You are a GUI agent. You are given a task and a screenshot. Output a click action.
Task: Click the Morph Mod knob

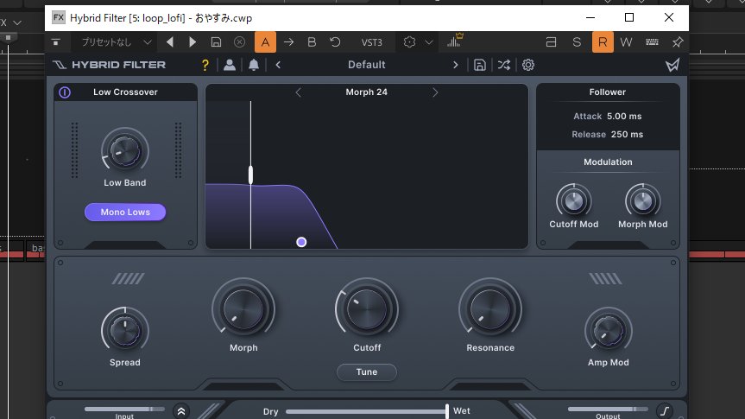pyautogui.click(x=643, y=201)
